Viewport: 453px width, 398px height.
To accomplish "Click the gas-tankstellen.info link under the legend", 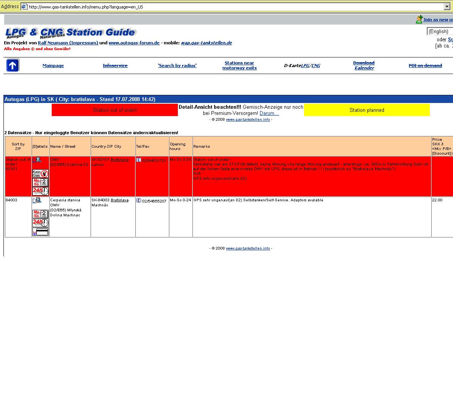I will pyautogui.click(x=248, y=120).
